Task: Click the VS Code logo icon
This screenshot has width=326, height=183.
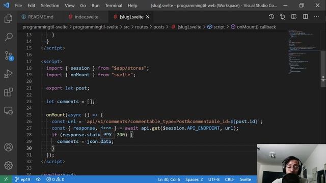Action: pyautogui.click(x=6, y=5)
